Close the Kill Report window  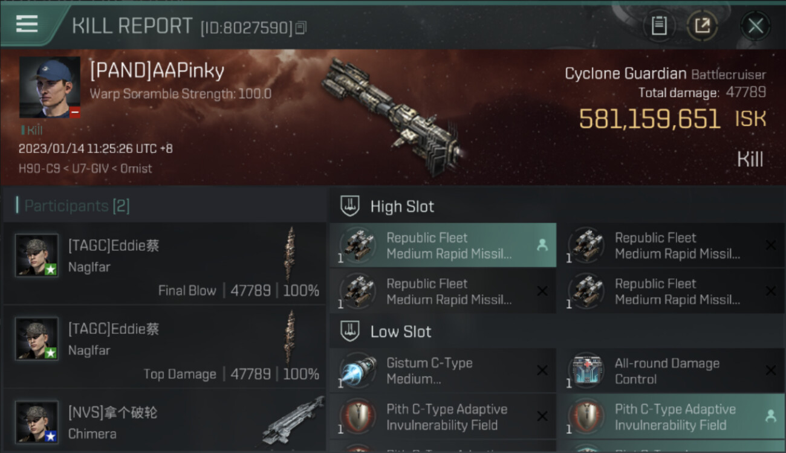point(755,26)
